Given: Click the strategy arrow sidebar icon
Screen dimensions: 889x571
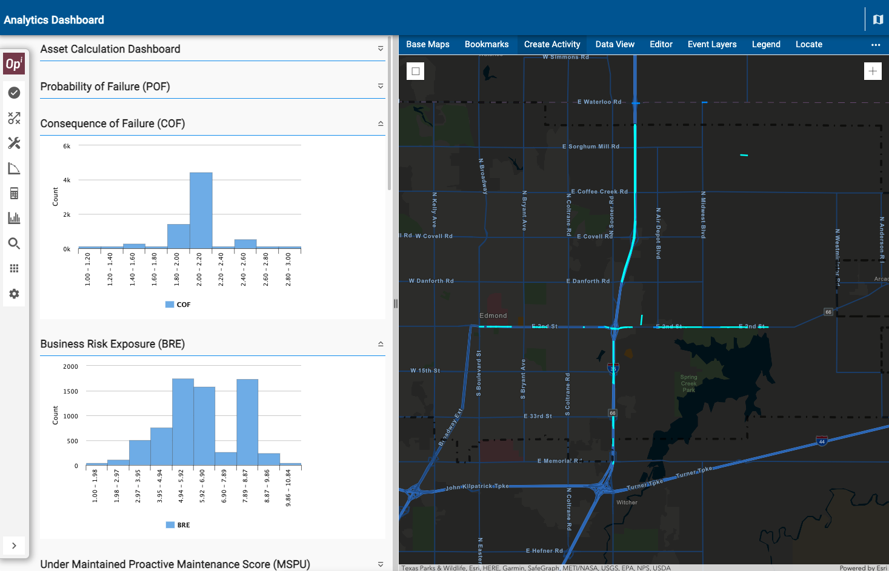Looking at the screenshot, I should 14,118.
